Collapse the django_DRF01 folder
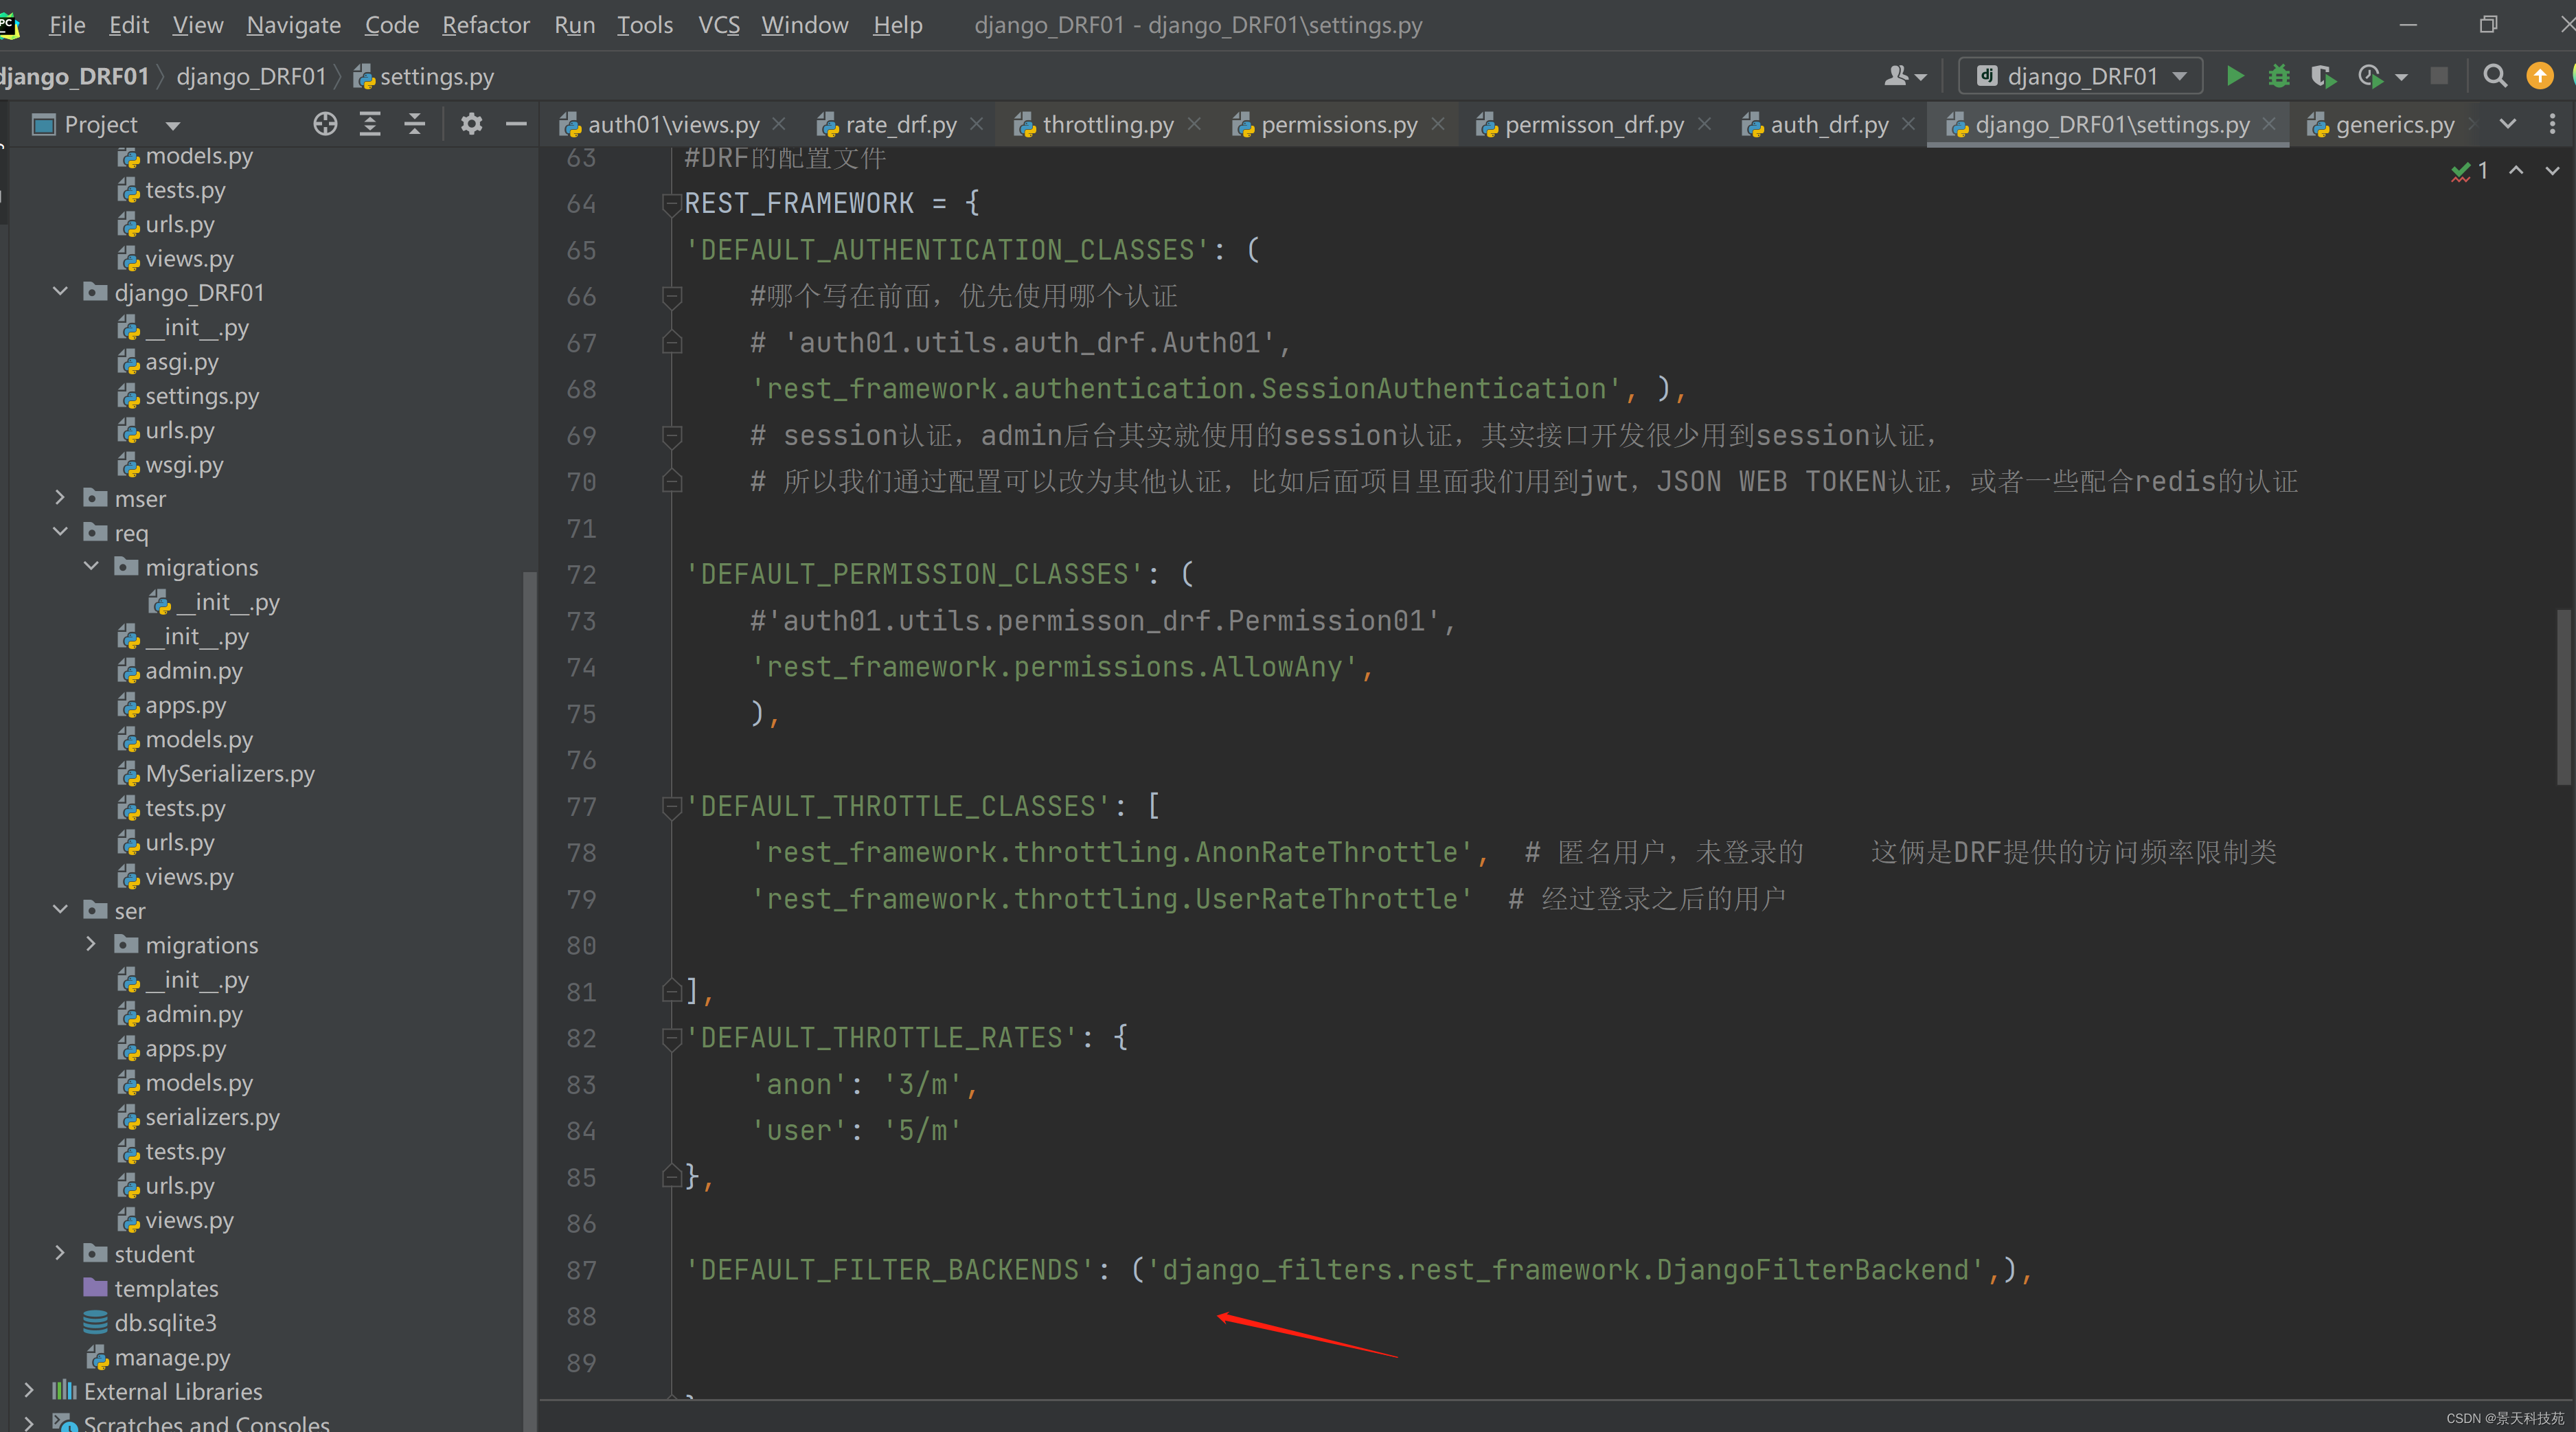Image resolution: width=2576 pixels, height=1432 pixels. tap(60, 292)
